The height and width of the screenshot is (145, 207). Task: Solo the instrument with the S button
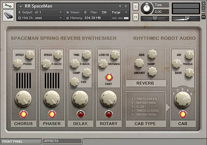(x=135, y=7)
